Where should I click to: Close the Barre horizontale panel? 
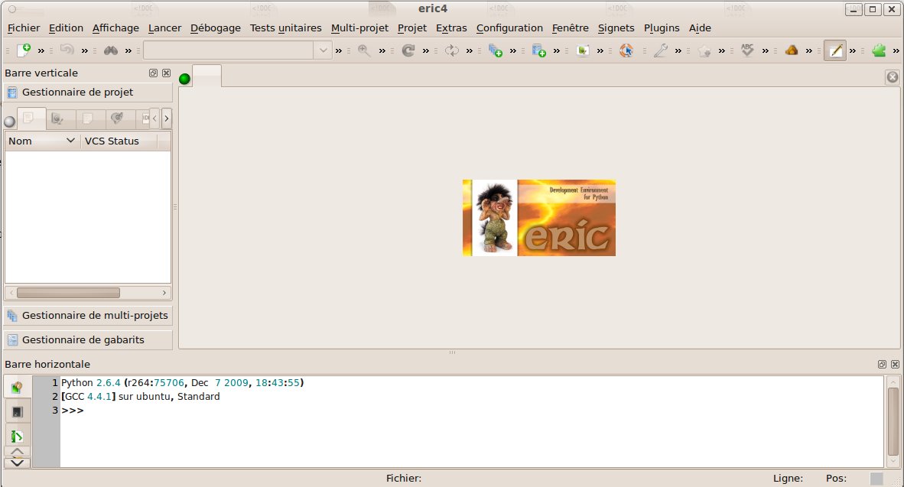[x=895, y=364]
